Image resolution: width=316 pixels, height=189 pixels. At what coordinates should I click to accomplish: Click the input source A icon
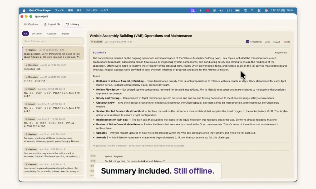point(229,11)
